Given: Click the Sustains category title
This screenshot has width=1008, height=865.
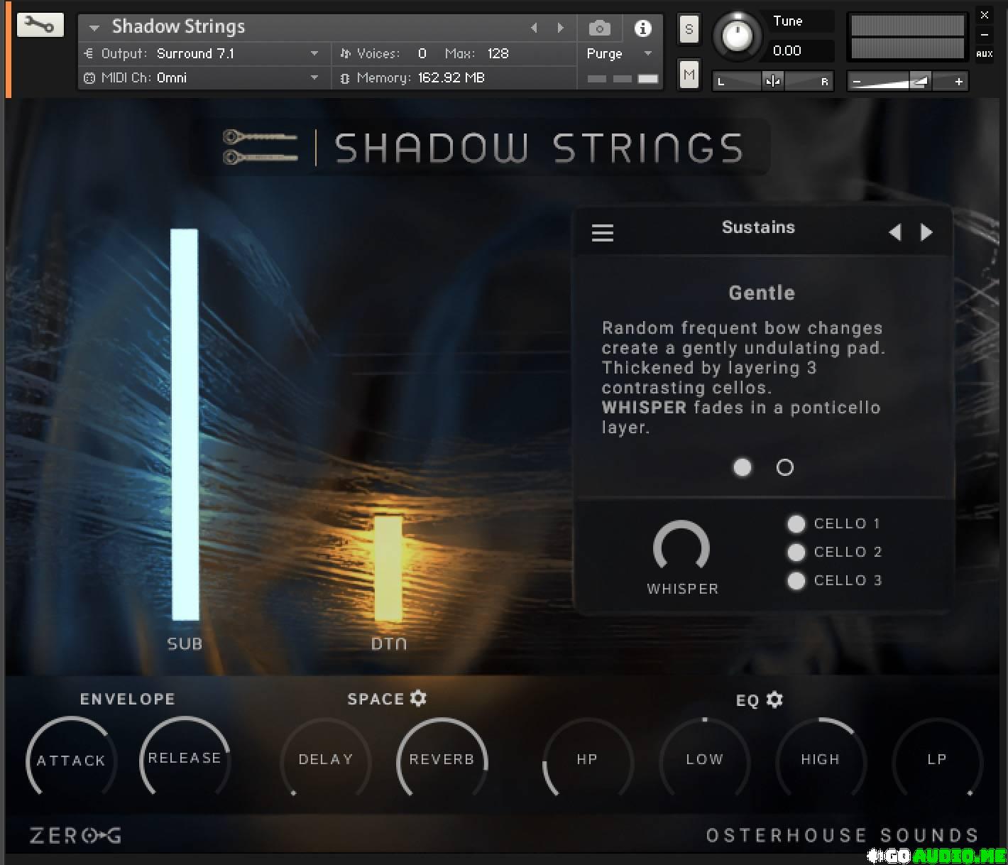Looking at the screenshot, I should pyautogui.click(x=758, y=227).
